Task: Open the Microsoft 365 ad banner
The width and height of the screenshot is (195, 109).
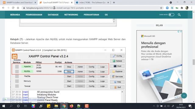Action: coord(159,67)
